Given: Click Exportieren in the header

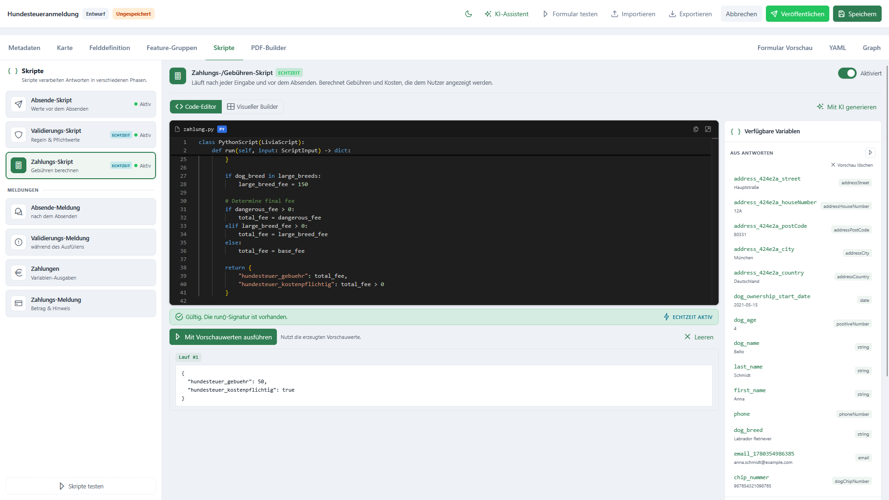Looking at the screenshot, I should pos(690,14).
